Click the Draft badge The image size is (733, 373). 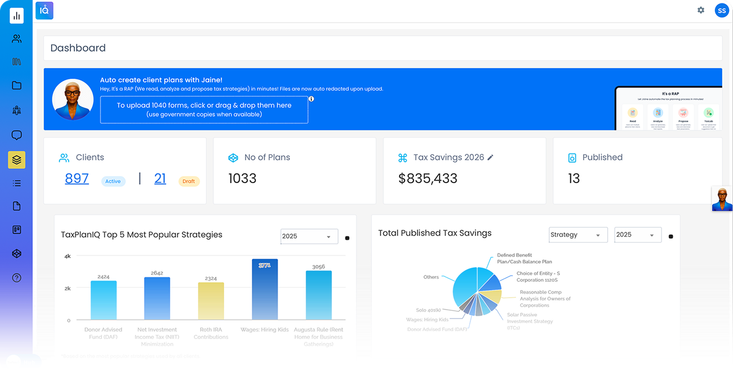coord(189,181)
